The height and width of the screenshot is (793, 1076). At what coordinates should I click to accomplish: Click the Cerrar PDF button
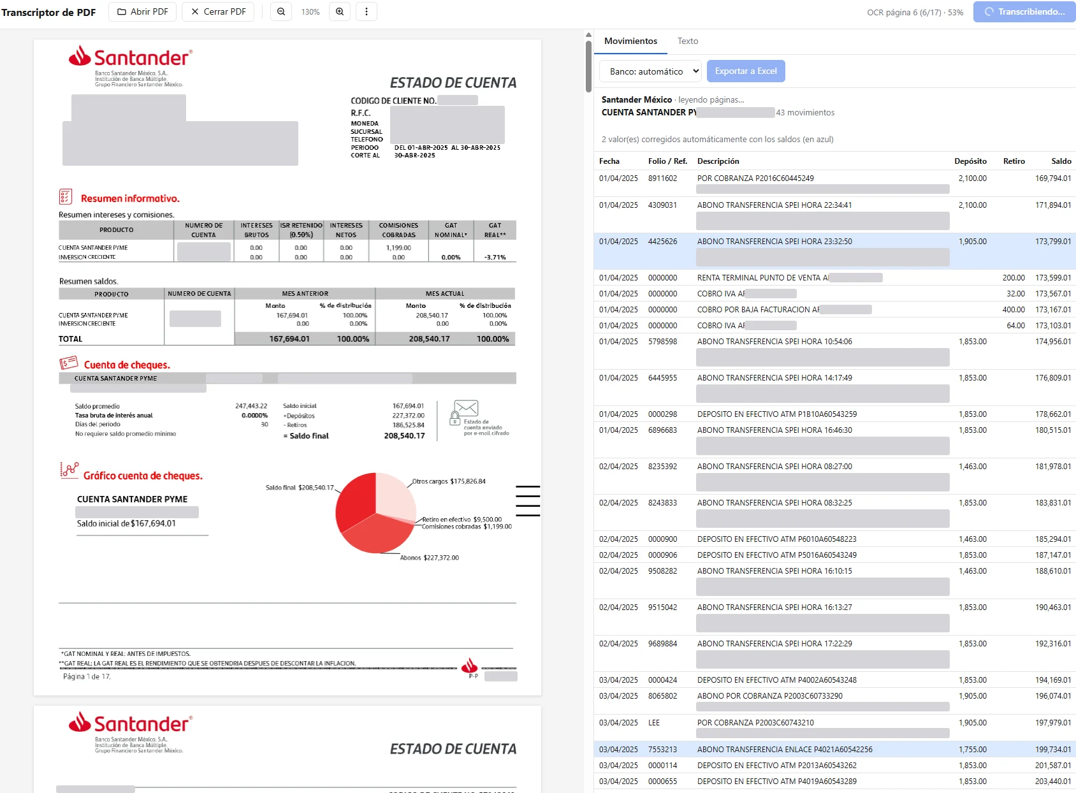[218, 11]
